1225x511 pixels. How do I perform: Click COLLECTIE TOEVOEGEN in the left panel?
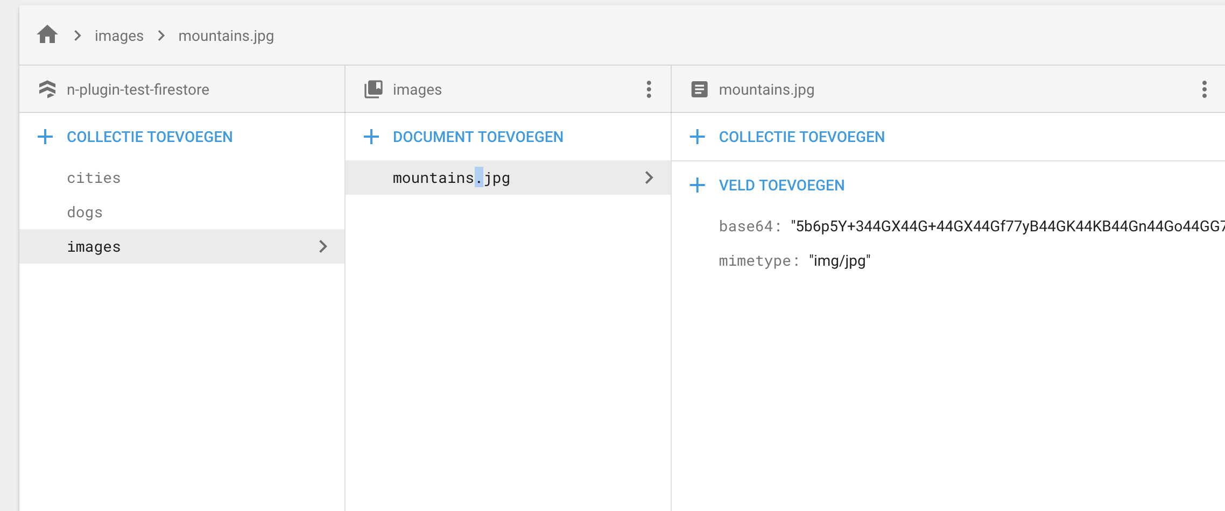click(150, 137)
